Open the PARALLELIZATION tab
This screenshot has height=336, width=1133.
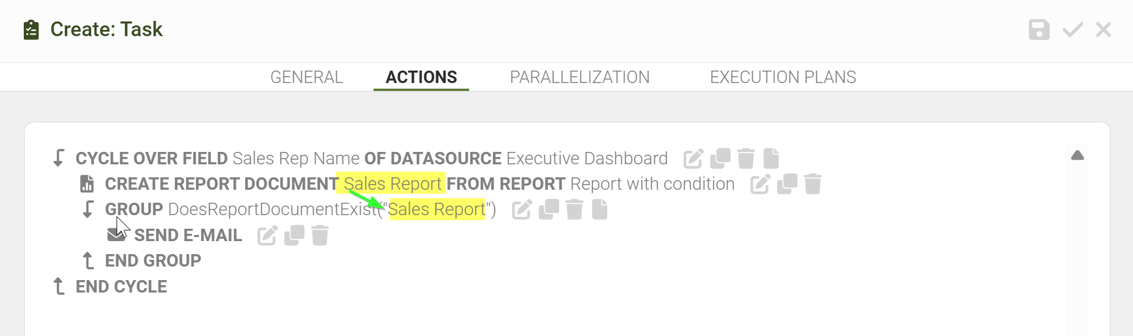[x=580, y=77]
